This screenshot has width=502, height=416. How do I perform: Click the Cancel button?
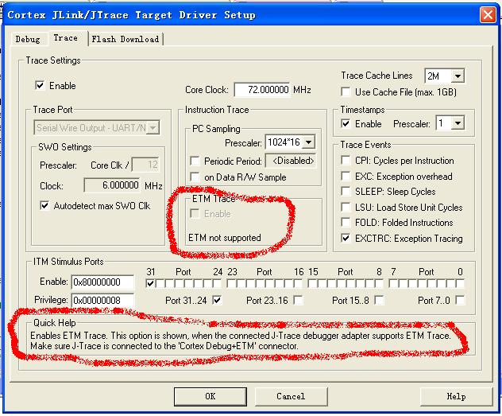(x=291, y=396)
